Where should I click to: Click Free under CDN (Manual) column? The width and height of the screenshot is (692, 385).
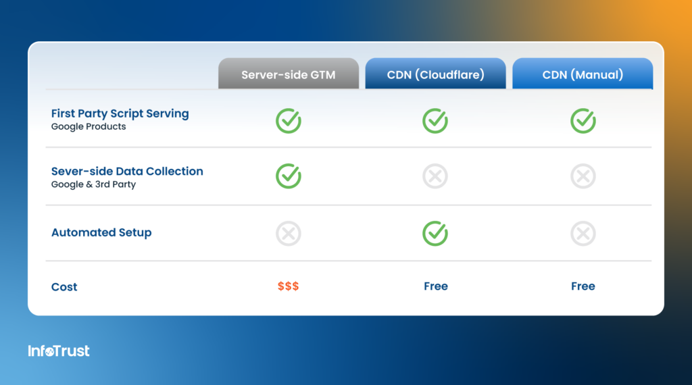coord(583,286)
